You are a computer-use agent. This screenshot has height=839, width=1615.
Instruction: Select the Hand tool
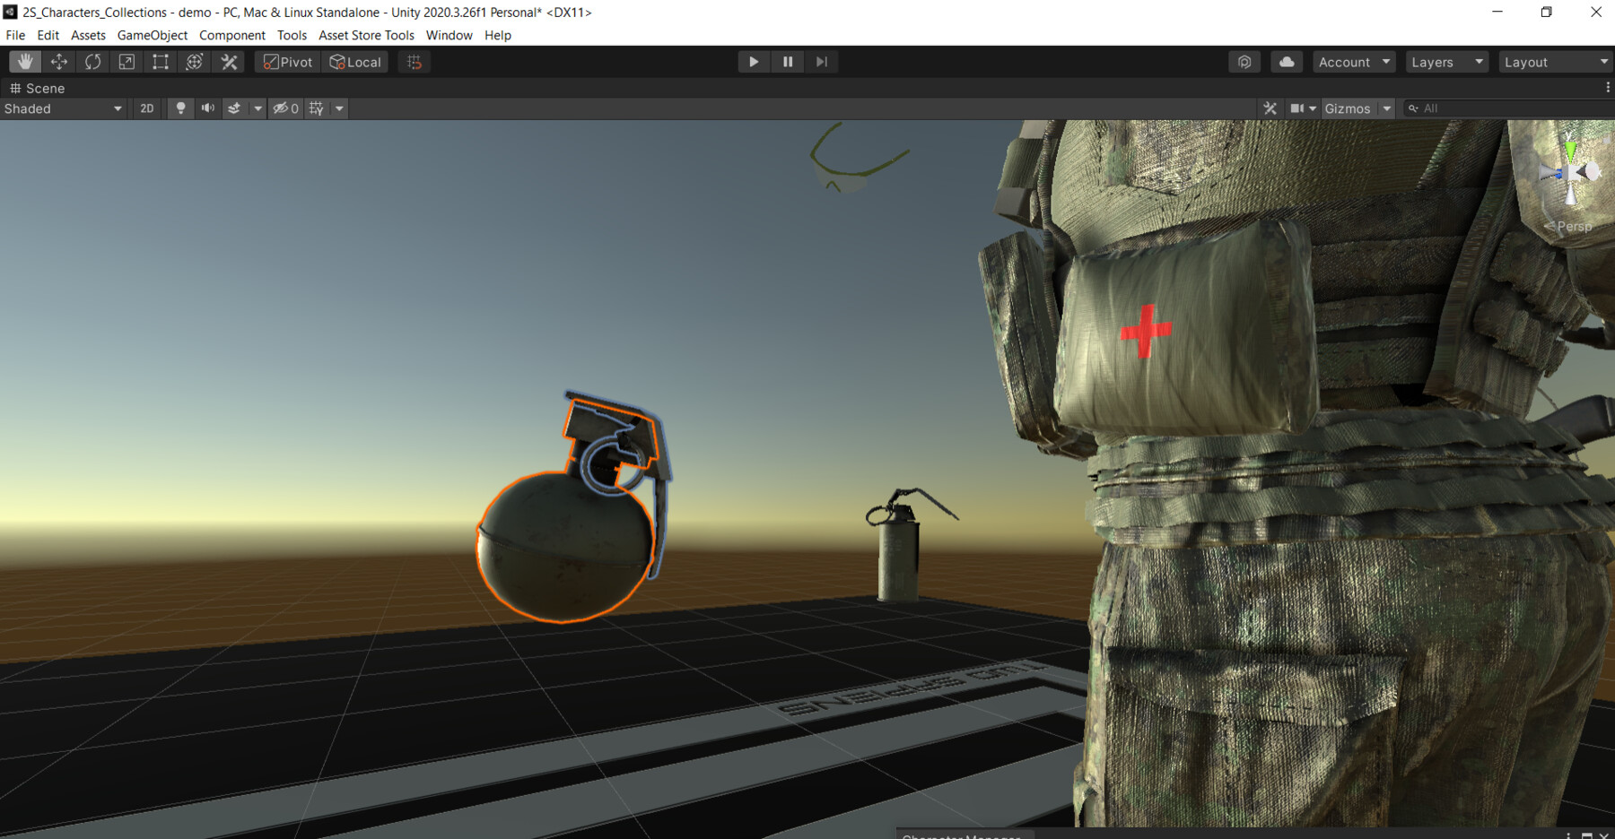[x=25, y=62]
